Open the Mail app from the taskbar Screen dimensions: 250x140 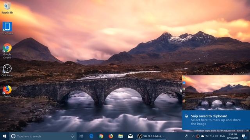click(x=130, y=136)
